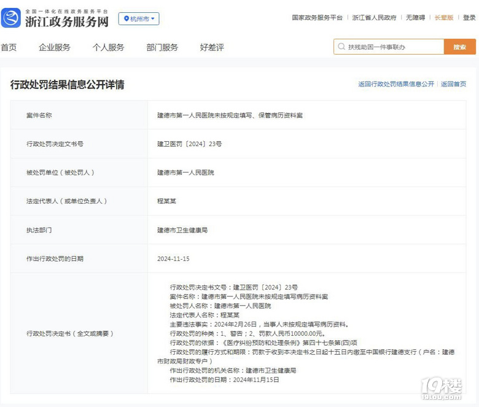
Task: Click the 返回首页 link
Action: (453, 84)
